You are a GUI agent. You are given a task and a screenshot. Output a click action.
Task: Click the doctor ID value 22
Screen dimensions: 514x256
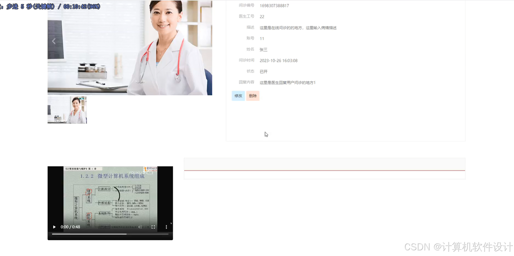(262, 17)
